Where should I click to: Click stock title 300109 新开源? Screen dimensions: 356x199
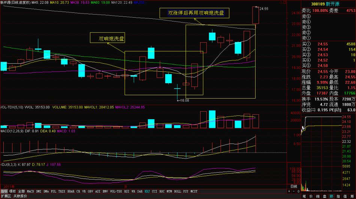pyautogui.click(x=325, y=4)
